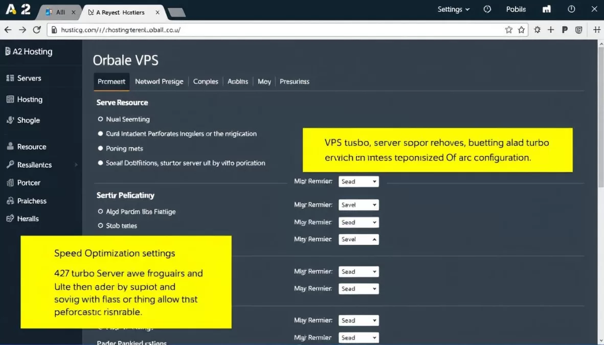Select the Resource person icon
The height and width of the screenshot is (345, 604).
[9, 147]
